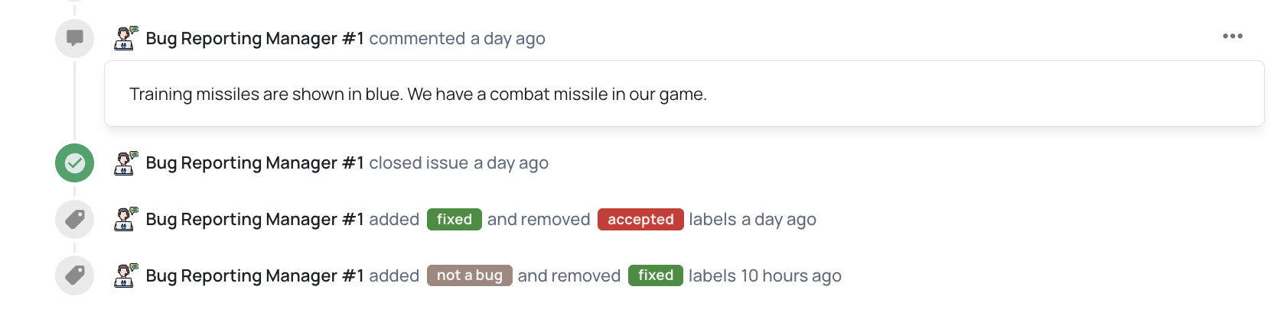Click the tag icon beside the not a bug event
Screen dimensions: 1287x322
pyautogui.click(x=74, y=275)
